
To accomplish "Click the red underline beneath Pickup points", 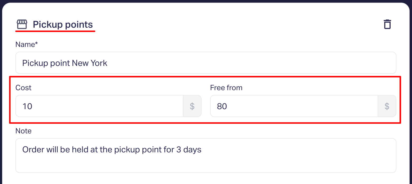I will pyautogui.click(x=55, y=31).
